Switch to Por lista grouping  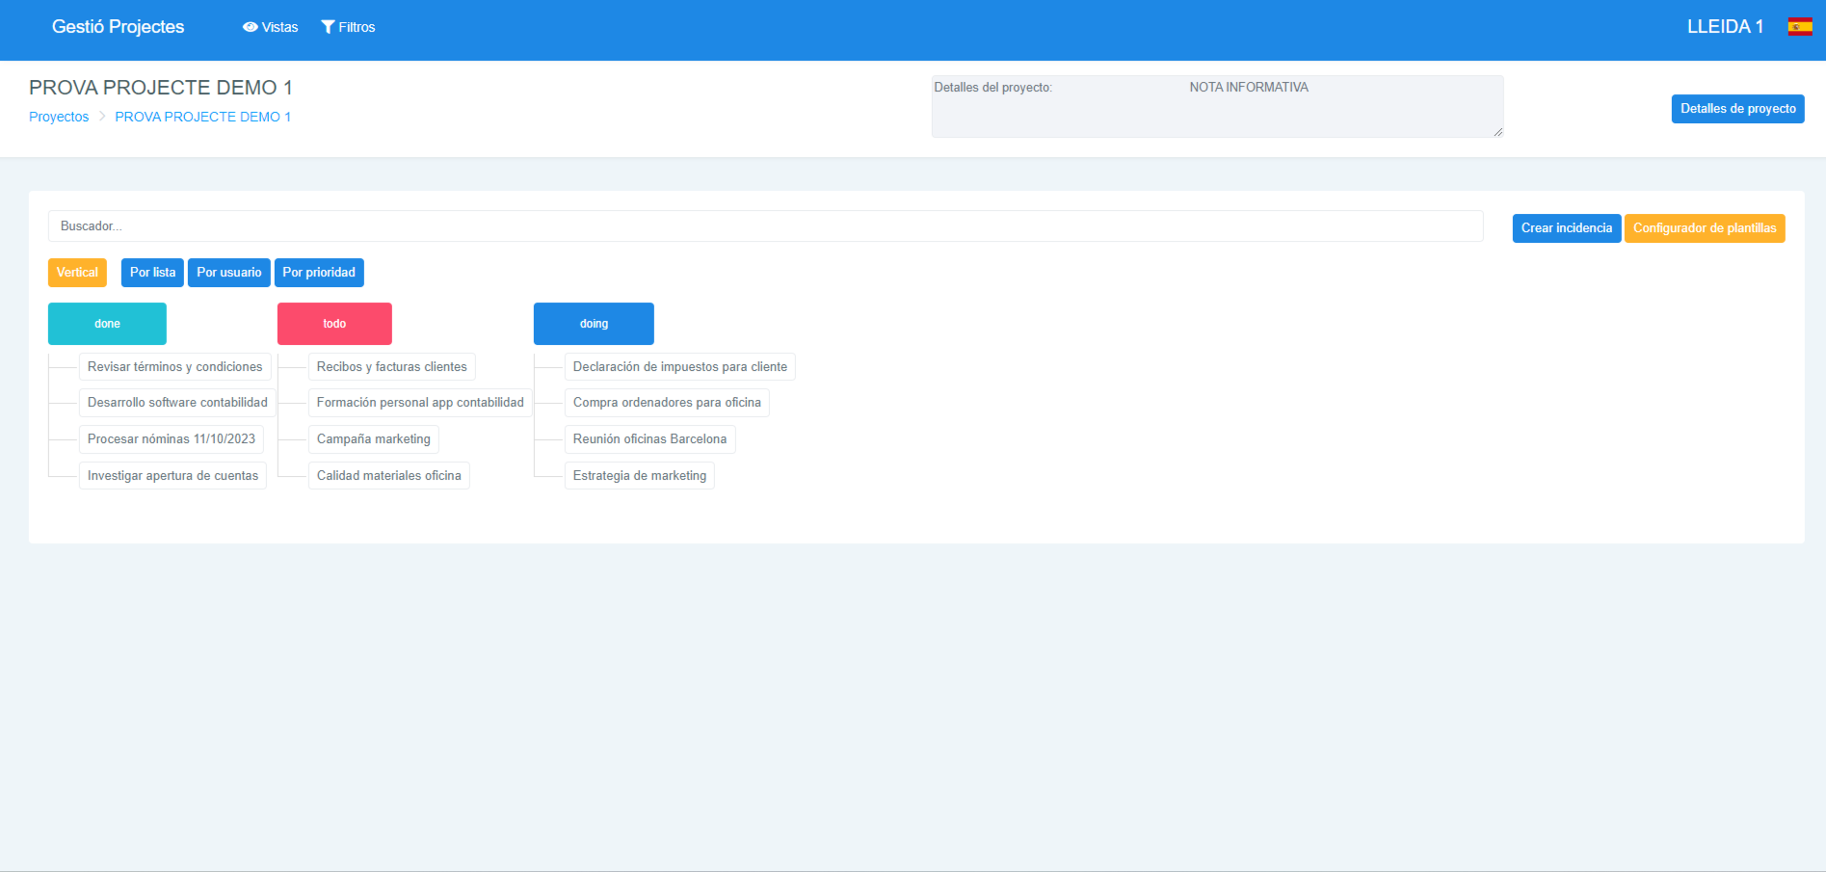point(151,273)
